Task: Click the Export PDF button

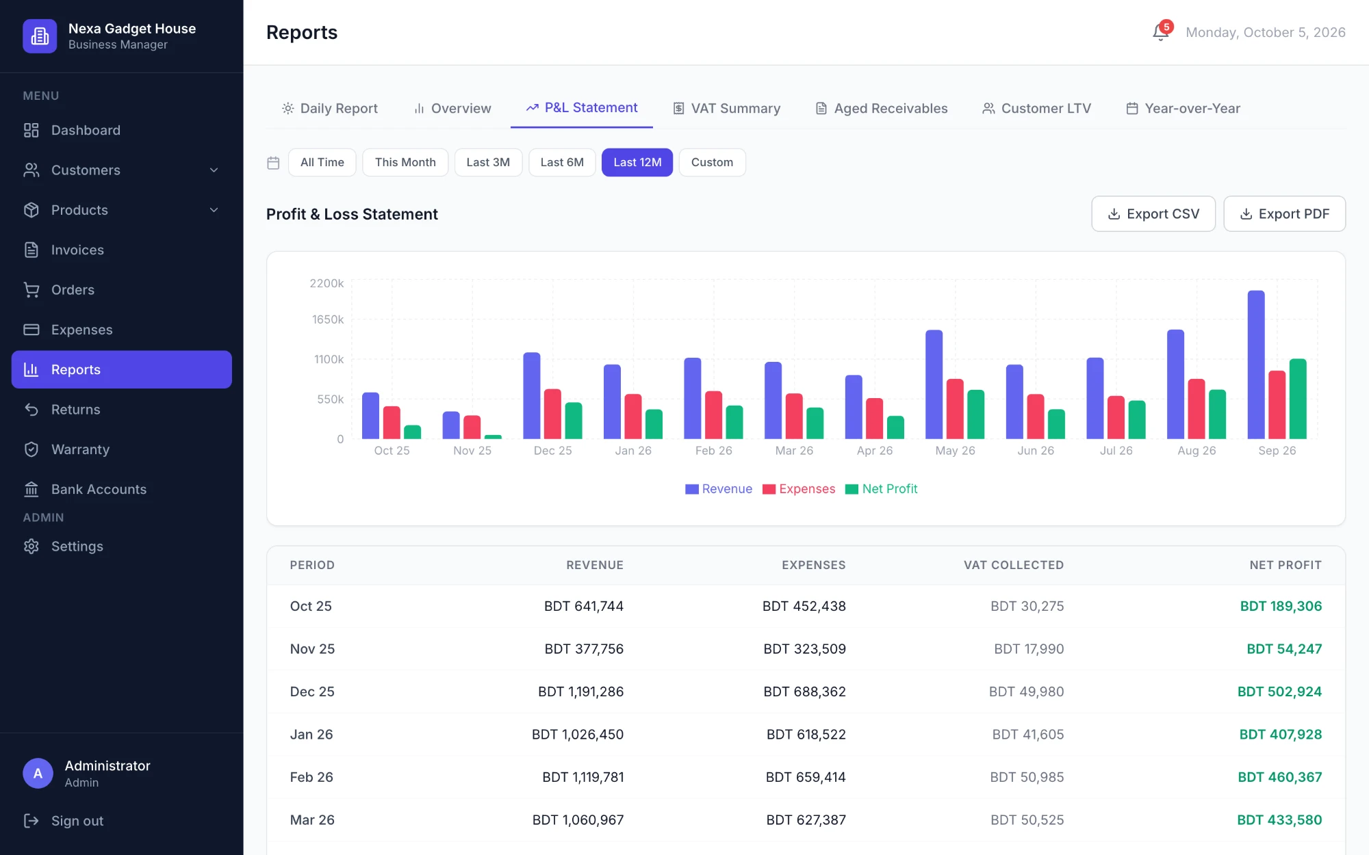Action: [1285, 214]
